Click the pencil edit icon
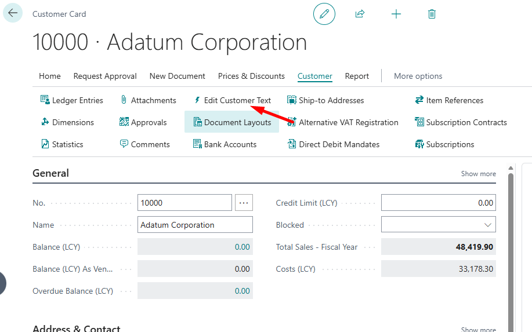This screenshot has height=332, width=532. [324, 14]
